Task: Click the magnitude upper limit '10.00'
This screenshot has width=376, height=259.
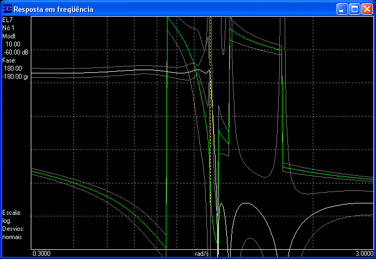Action: 13,44
